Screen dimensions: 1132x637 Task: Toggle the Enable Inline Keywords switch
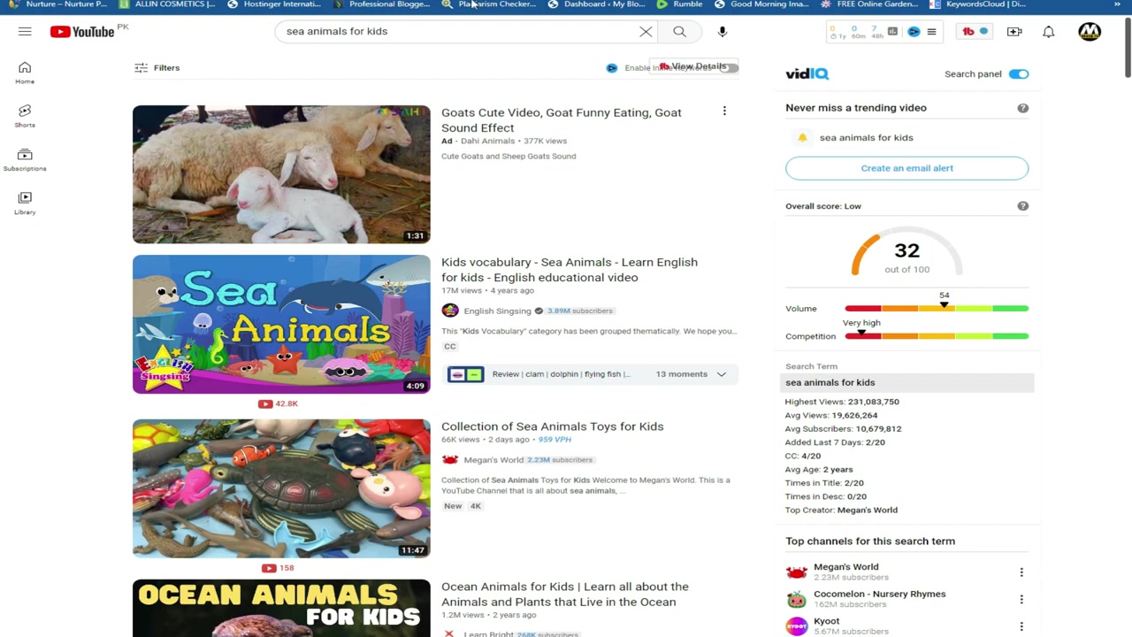728,68
